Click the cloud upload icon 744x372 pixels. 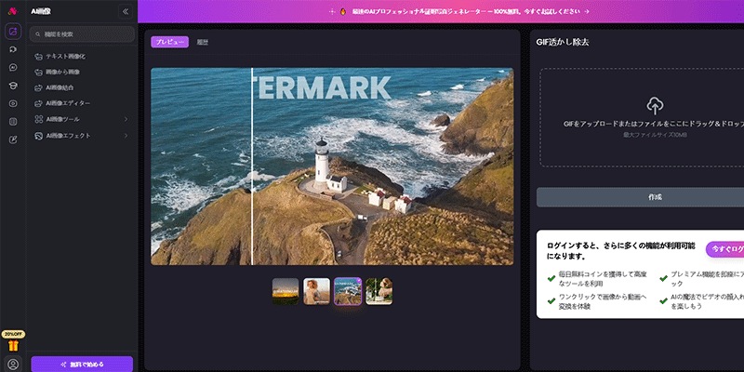pos(654,104)
